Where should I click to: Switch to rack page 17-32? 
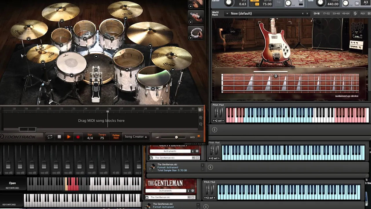326,13
